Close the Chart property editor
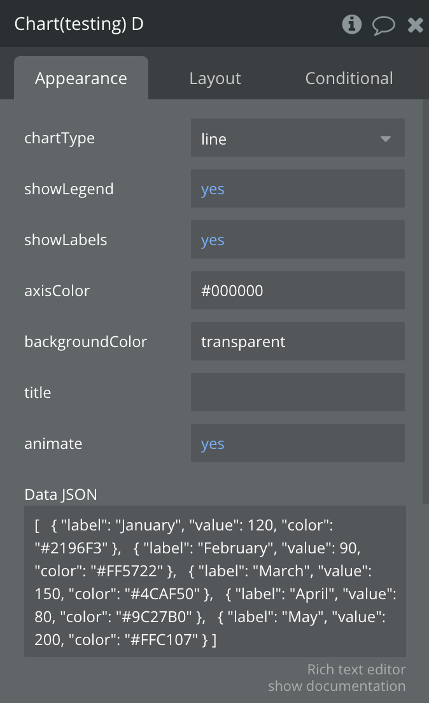 click(415, 25)
